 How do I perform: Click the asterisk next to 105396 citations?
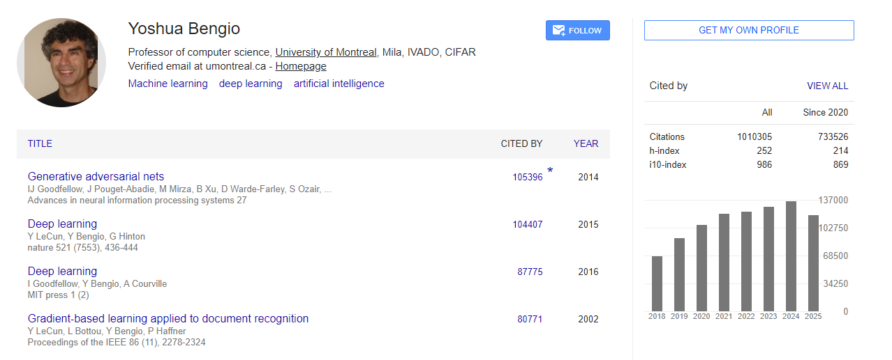tap(550, 171)
